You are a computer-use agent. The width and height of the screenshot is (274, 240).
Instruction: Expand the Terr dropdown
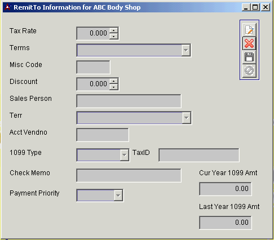point(186,118)
